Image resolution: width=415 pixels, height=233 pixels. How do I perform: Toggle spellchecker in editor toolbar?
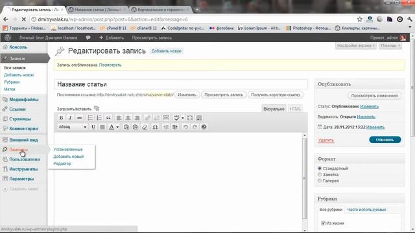pos(176,118)
